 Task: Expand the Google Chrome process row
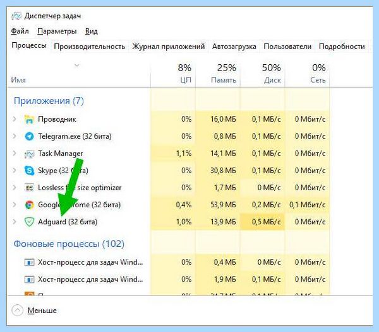[15, 205]
